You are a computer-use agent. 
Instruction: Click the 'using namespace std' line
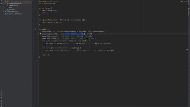(x=47, y=4)
